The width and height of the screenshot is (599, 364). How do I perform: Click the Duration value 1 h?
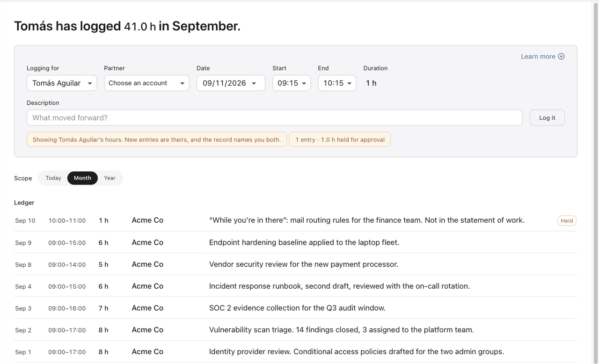click(371, 83)
